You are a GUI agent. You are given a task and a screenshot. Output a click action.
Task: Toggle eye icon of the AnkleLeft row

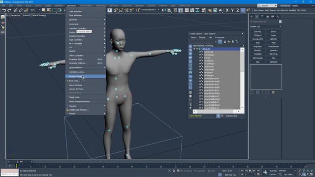pos(200,52)
